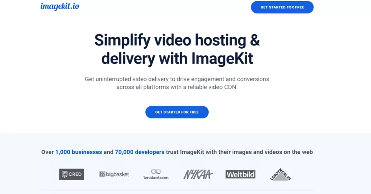Screen dimensions: 371x194
Task: Select the Weltbild customer logo
Action: (x=240, y=174)
